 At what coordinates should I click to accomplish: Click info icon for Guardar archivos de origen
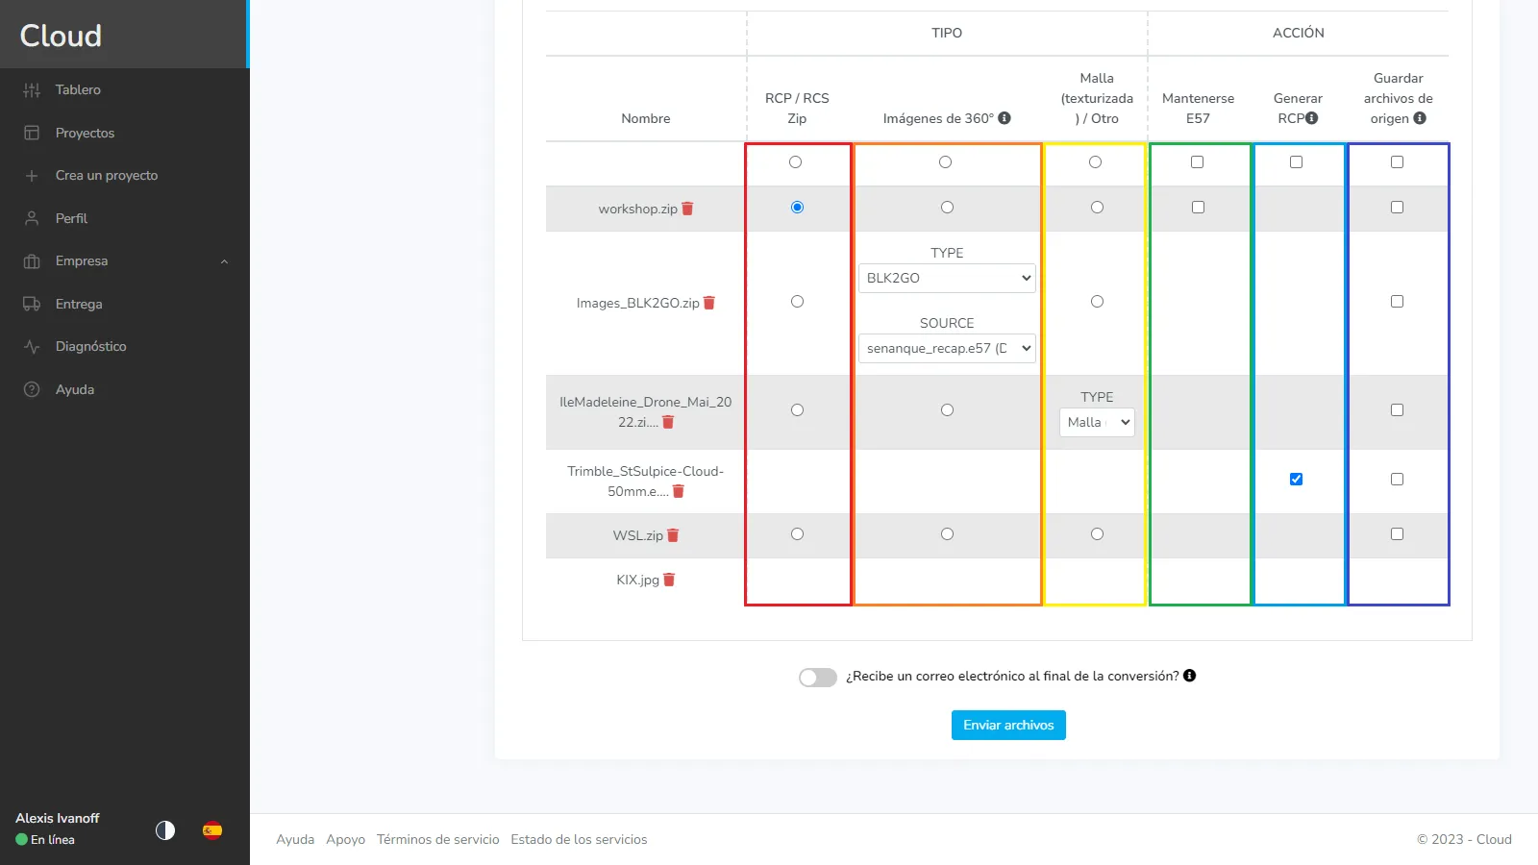[x=1420, y=118]
